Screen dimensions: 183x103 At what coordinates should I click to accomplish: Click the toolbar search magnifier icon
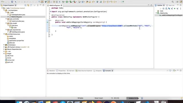[173, 2]
